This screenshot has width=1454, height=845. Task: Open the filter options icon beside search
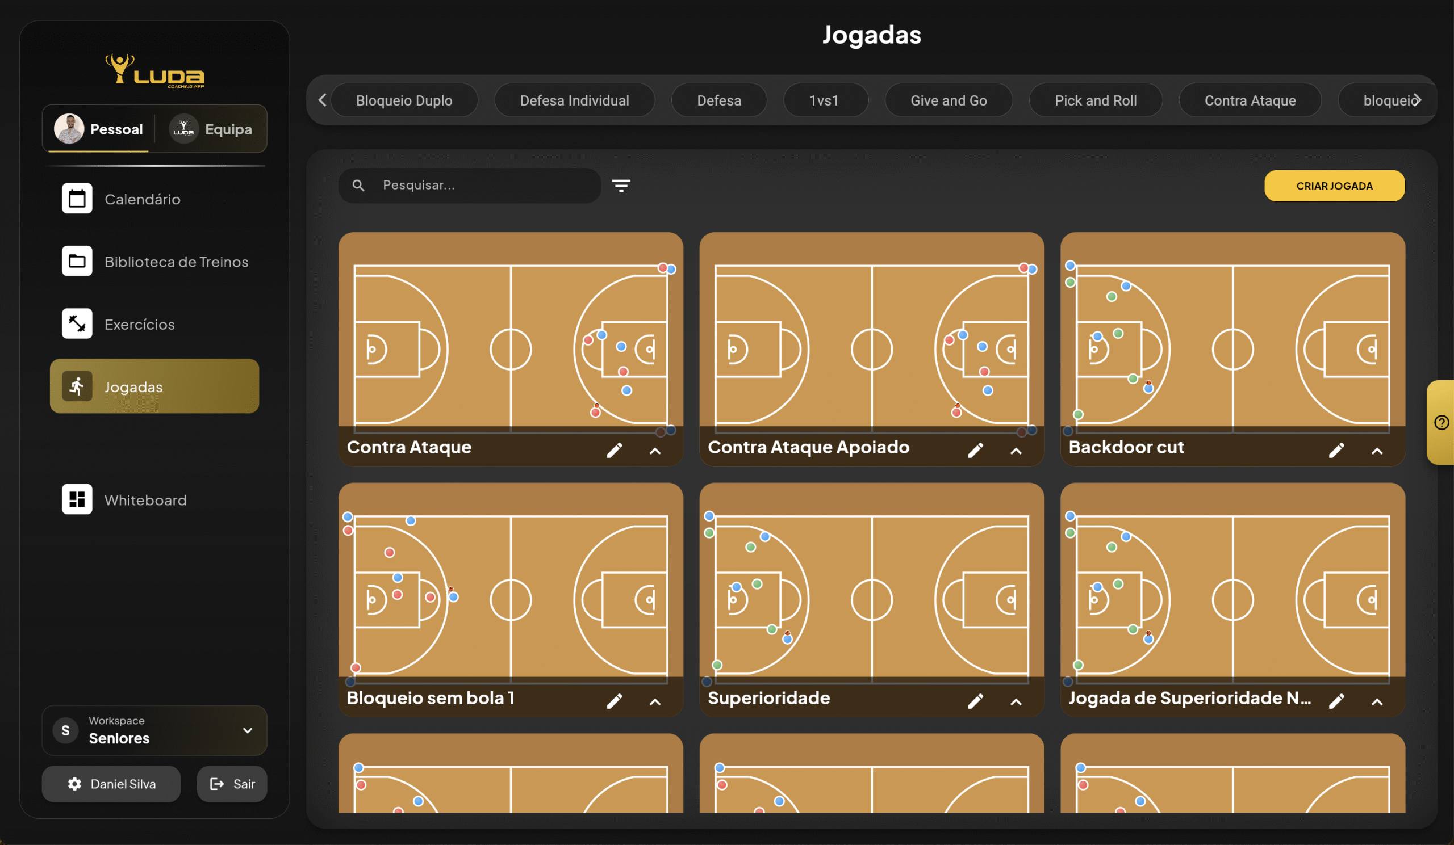click(x=621, y=185)
